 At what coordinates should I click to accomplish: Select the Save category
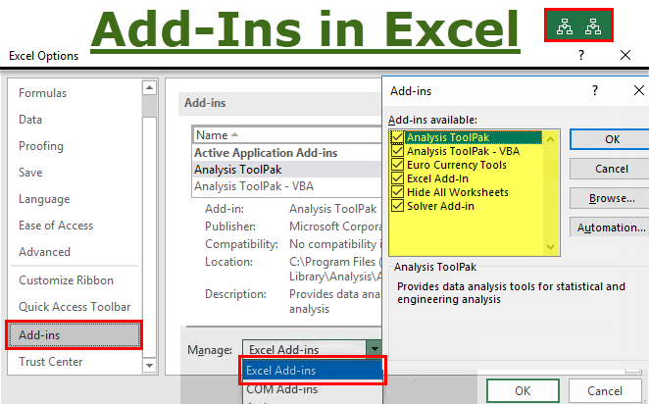coord(30,173)
